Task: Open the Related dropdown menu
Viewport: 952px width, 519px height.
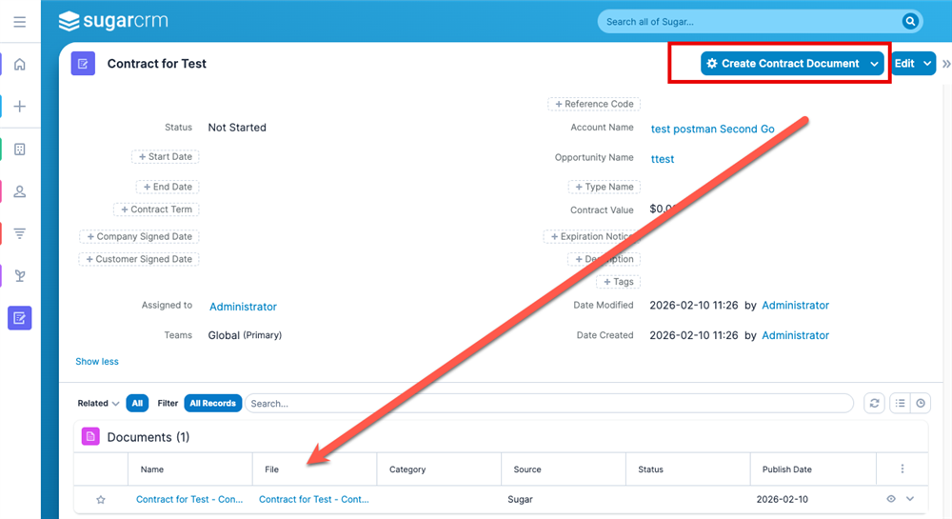Action: coord(98,404)
